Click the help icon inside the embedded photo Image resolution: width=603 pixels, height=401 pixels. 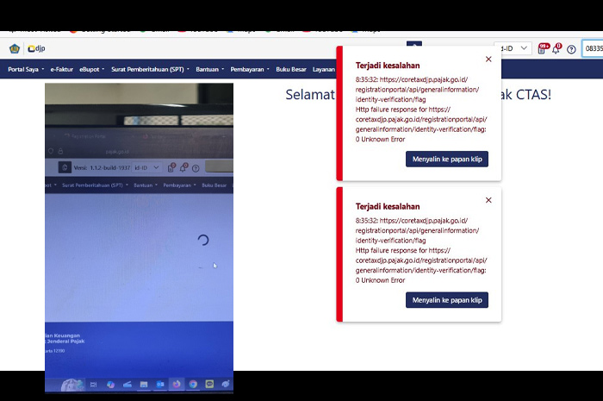click(x=196, y=168)
